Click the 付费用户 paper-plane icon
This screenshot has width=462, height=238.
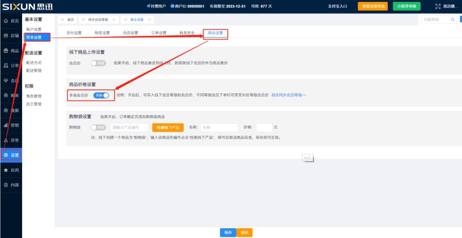pos(149,6)
